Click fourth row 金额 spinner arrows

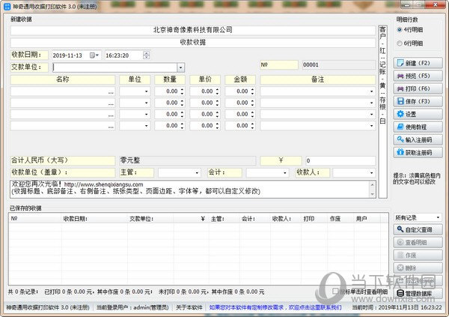(253, 126)
